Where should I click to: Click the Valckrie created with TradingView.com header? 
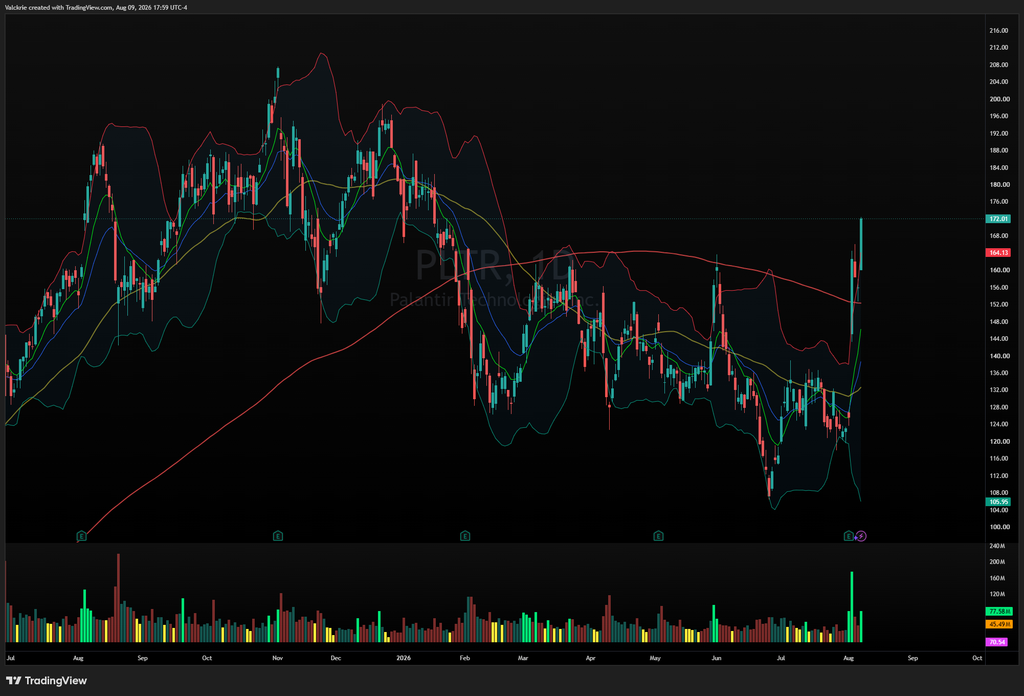coord(96,8)
